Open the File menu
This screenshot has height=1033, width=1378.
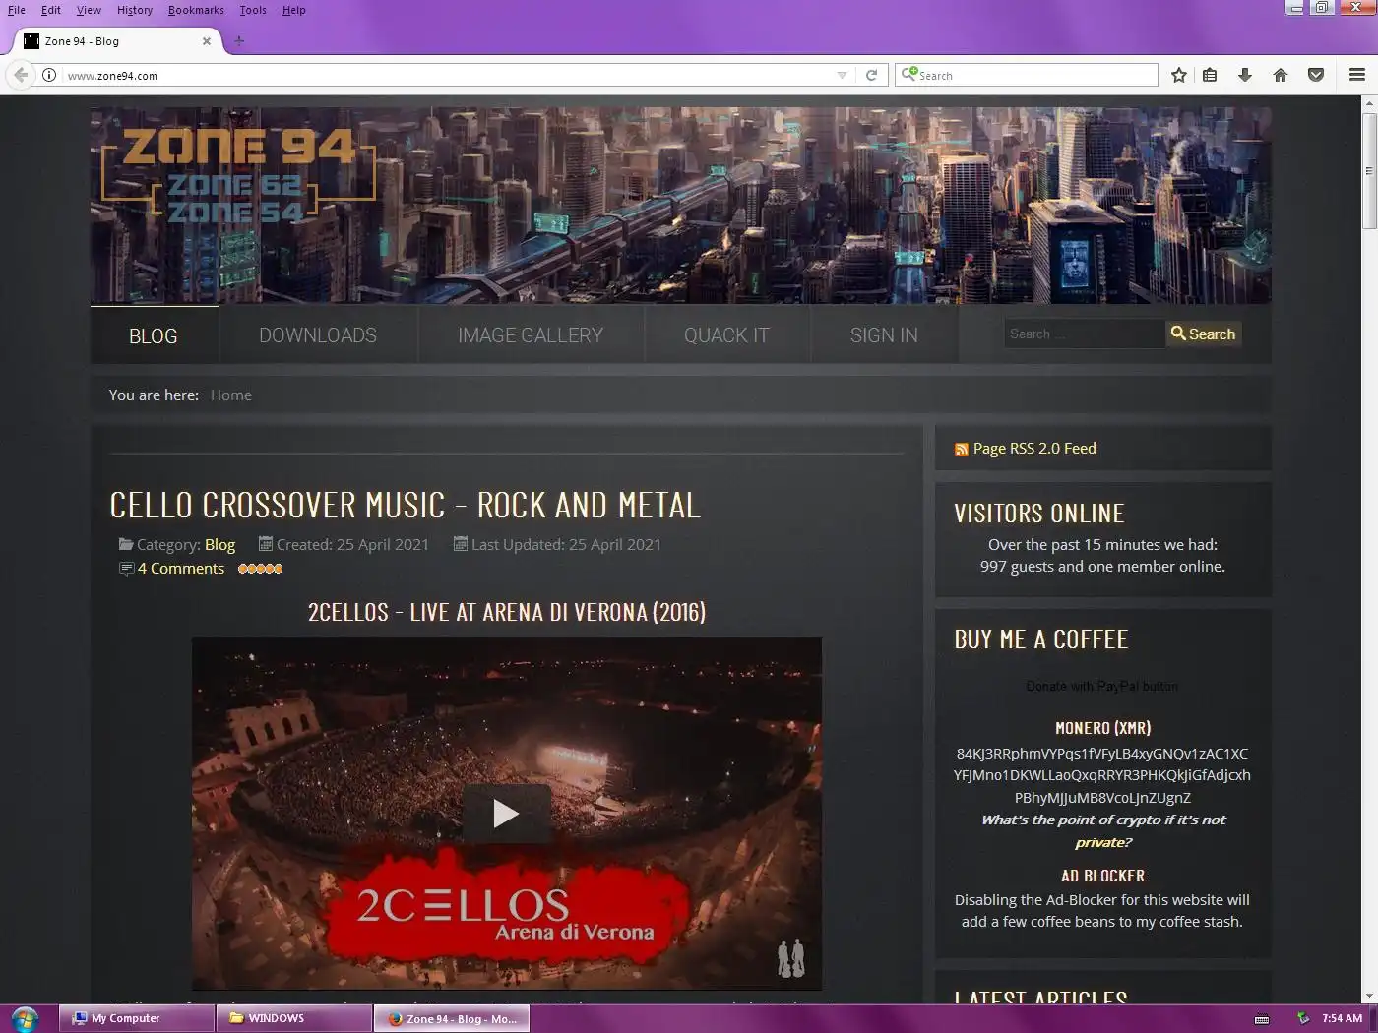[17, 10]
